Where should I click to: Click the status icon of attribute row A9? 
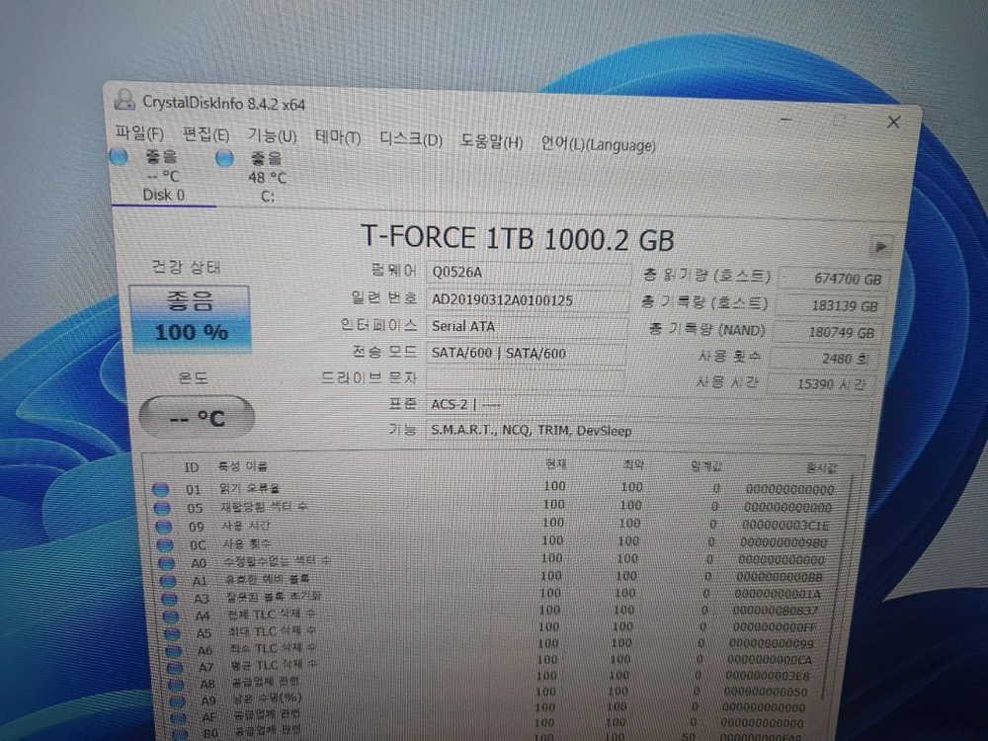[178, 700]
